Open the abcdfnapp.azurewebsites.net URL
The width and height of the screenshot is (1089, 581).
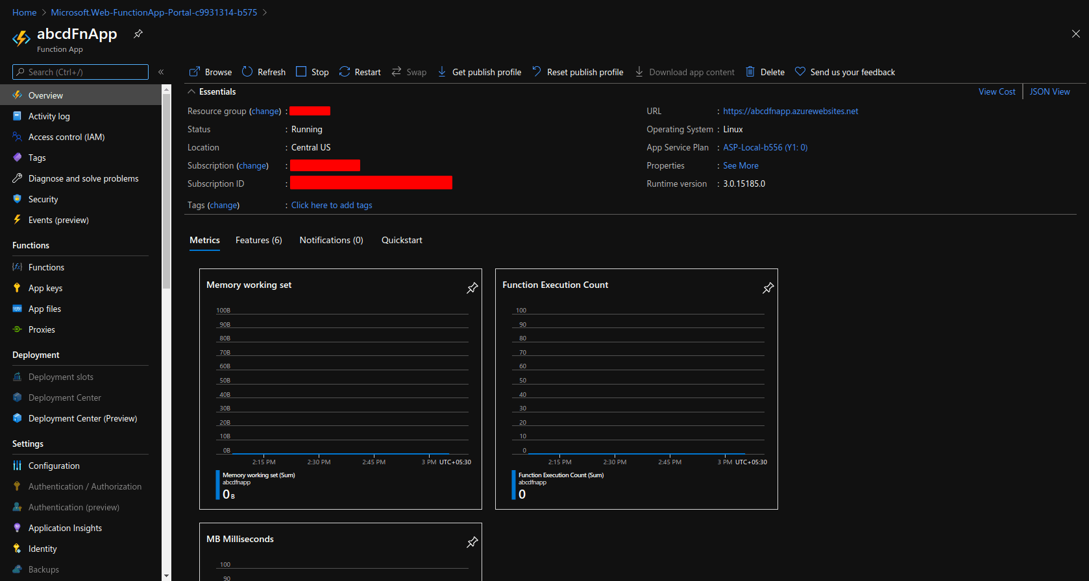790,111
